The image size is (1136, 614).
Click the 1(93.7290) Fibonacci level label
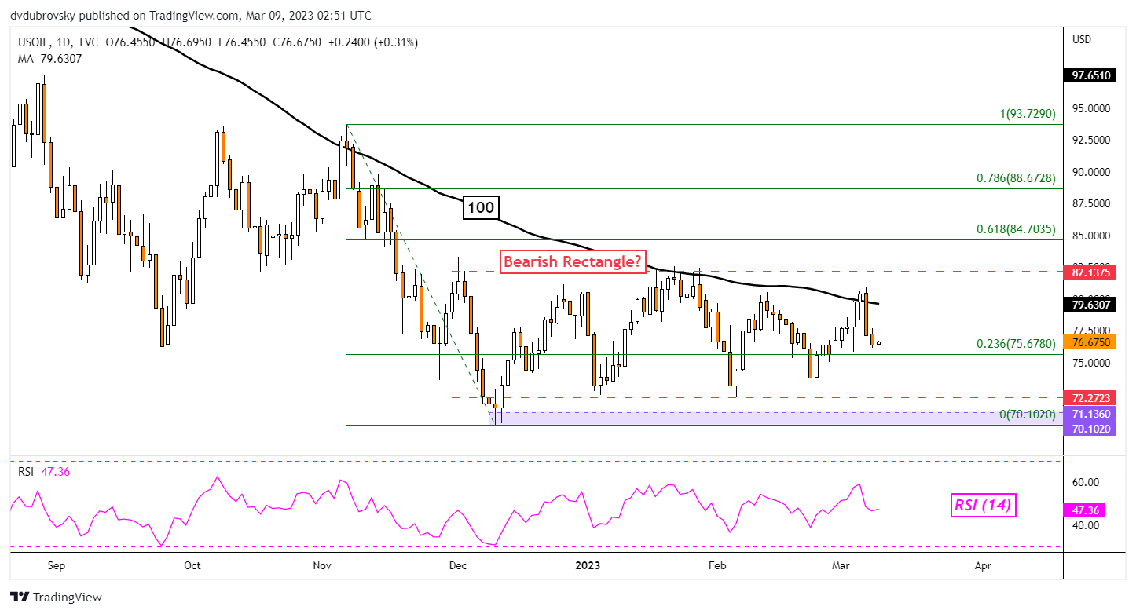click(x=1026, y=115)
